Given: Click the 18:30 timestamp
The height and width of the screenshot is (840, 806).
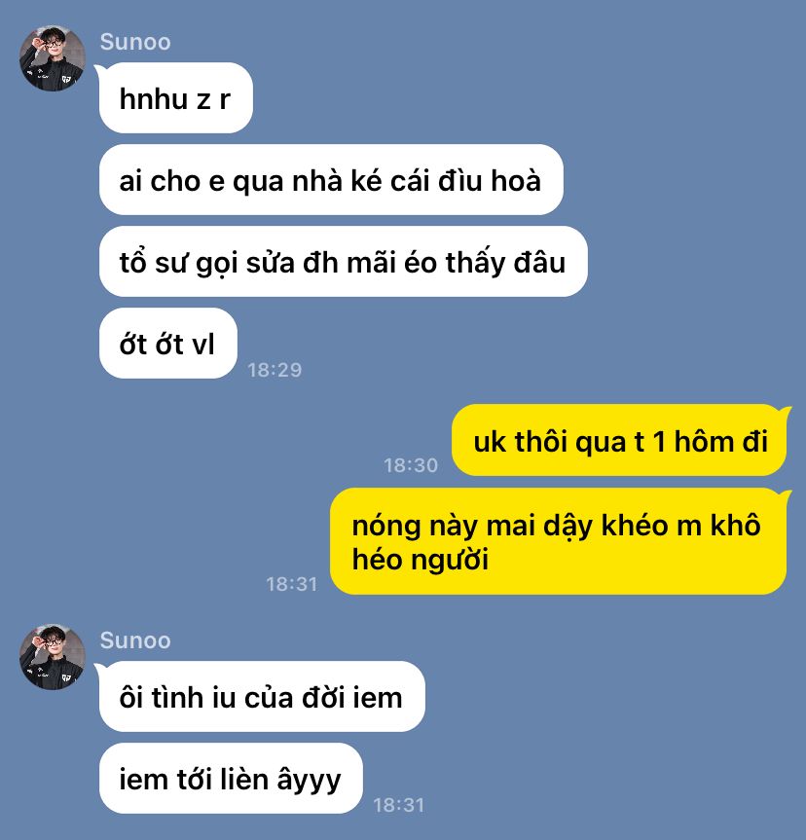Looking at the screenshot, I should 411,465.
